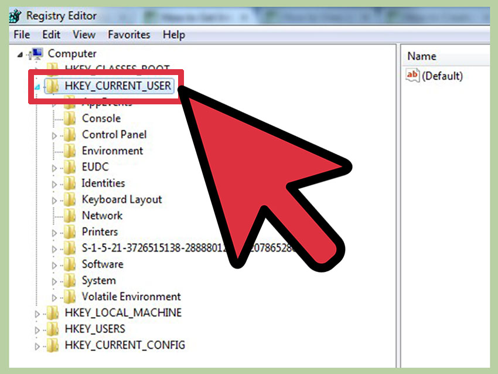Collapse the Computer root node
This screenshot has height=374, width=498.
[x=20, y=55]
